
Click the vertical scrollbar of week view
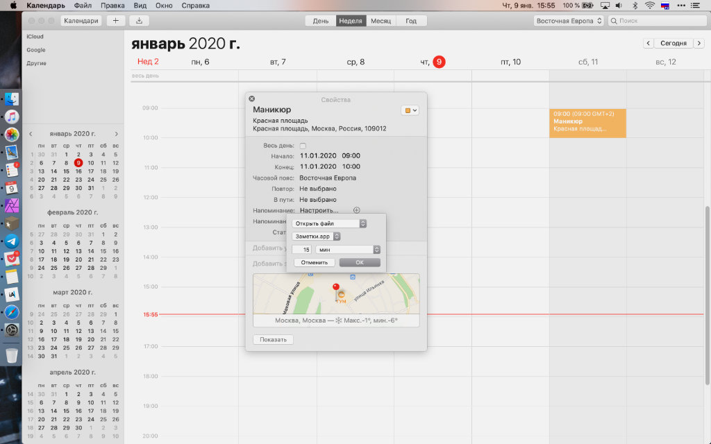(x=708, y=295)
